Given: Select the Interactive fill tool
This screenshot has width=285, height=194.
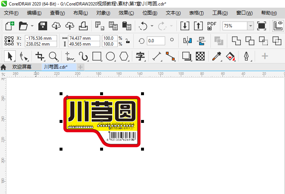Looking at the screenshot, I should 230,56.
